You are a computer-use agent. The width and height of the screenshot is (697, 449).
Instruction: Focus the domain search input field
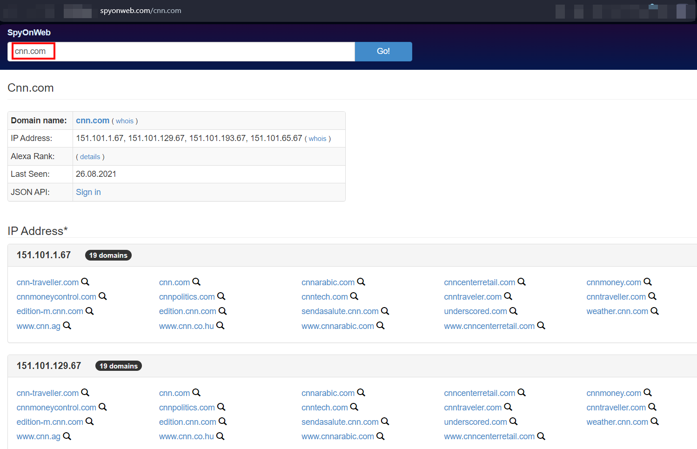click(181, 52)
